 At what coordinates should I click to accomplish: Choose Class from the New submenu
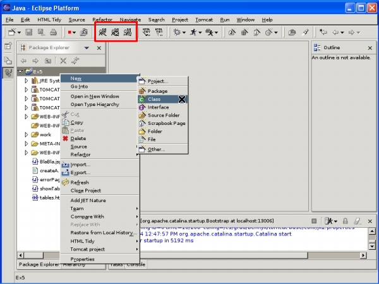pos(162,99)
